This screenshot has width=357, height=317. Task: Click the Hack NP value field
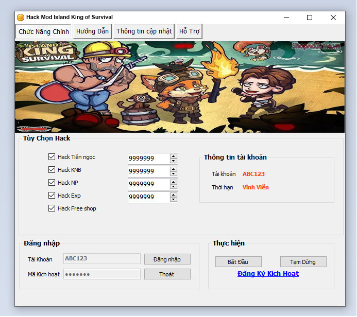pos(149,184)
